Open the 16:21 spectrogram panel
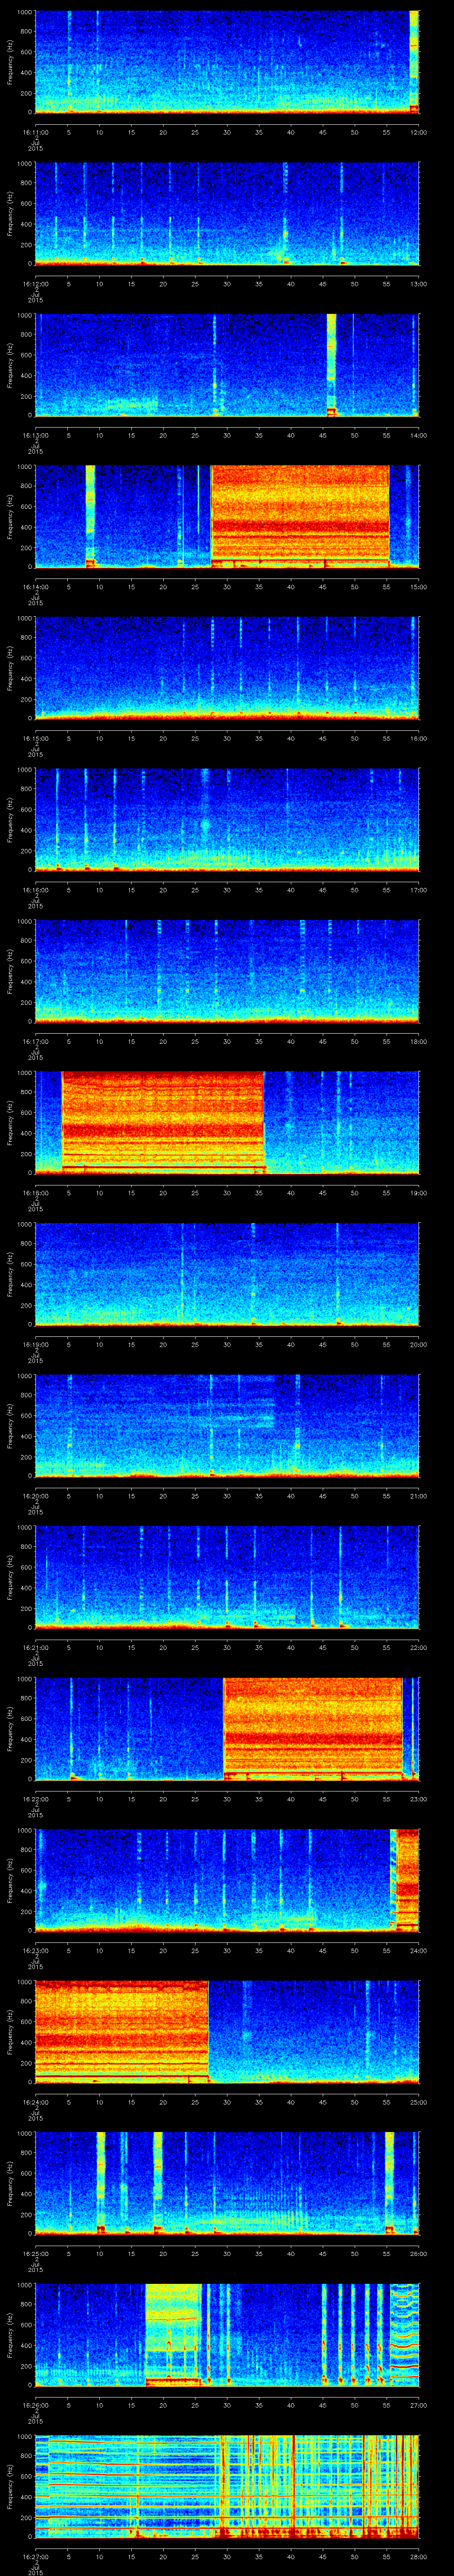 [227, 1577]
